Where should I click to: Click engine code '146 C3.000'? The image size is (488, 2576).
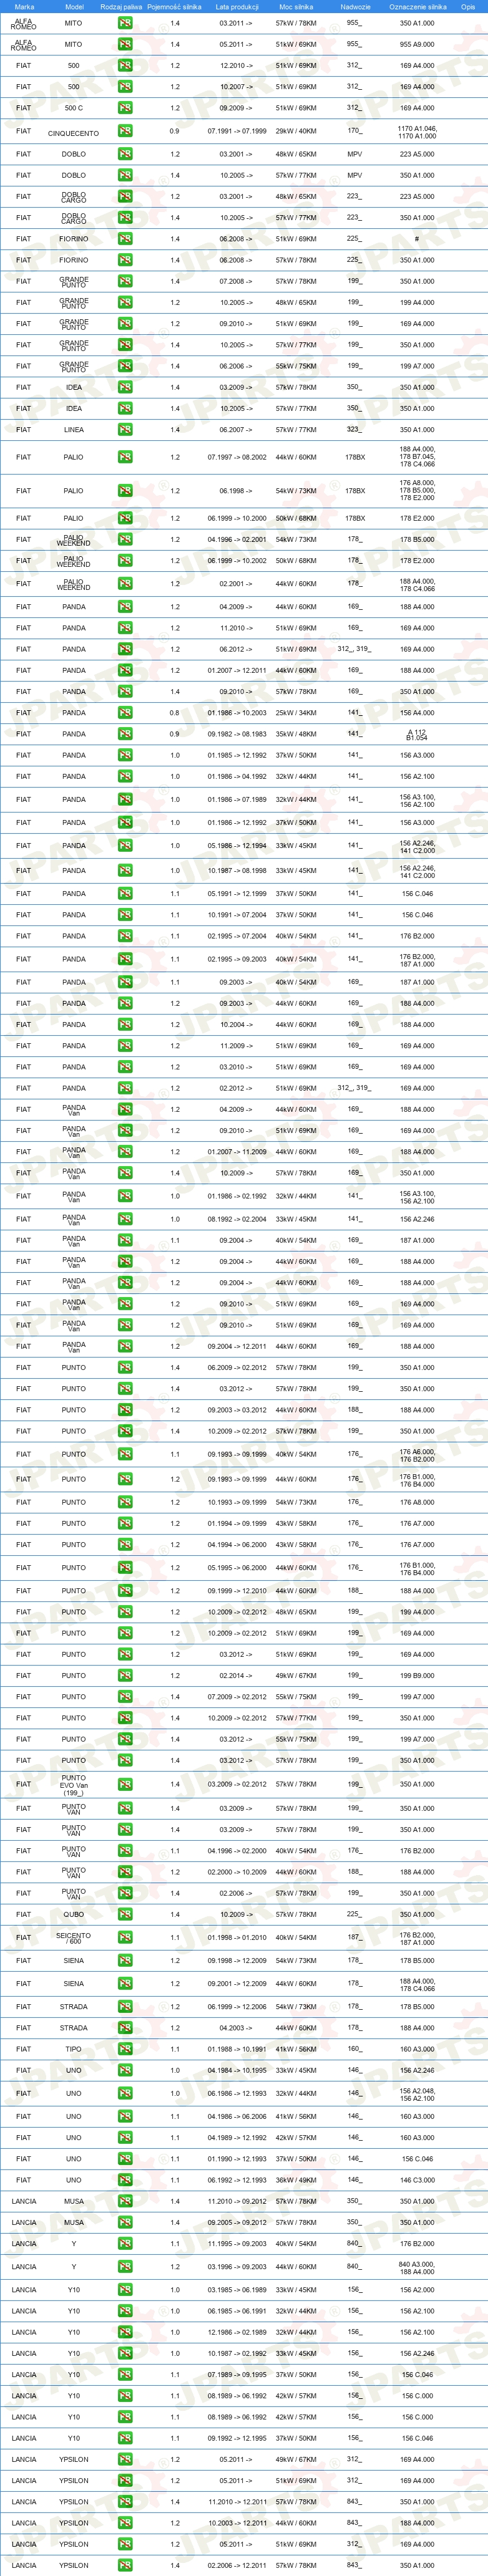pyautogui.click(x=418, y=2180)
